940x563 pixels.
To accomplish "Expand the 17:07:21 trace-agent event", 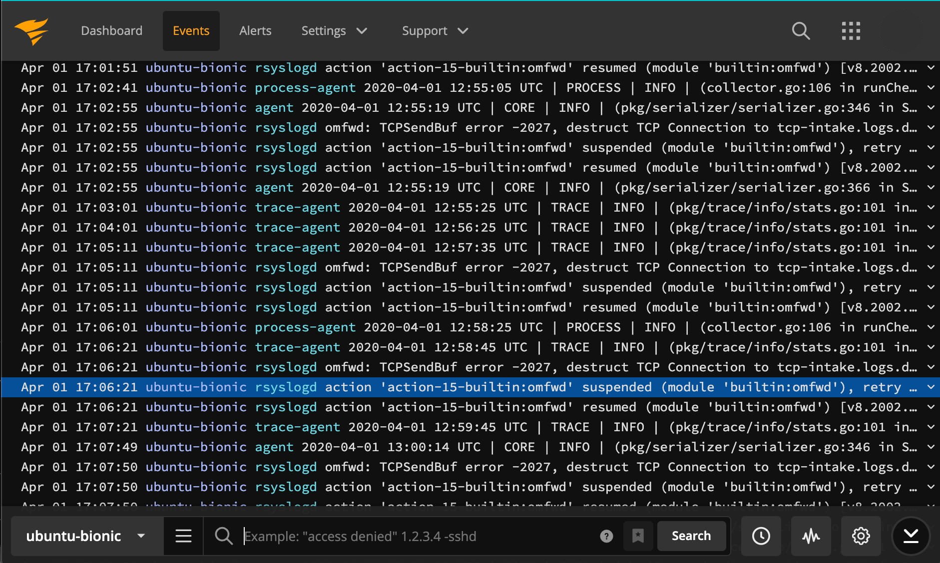I will click(931, 427).
